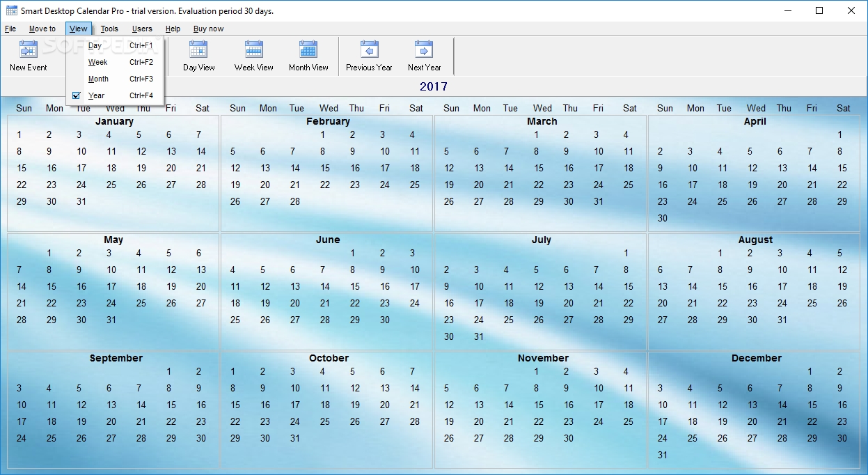Open the Help menu
Image resolution: width=868 pixels, height=475 pixels.
point(173,29)
